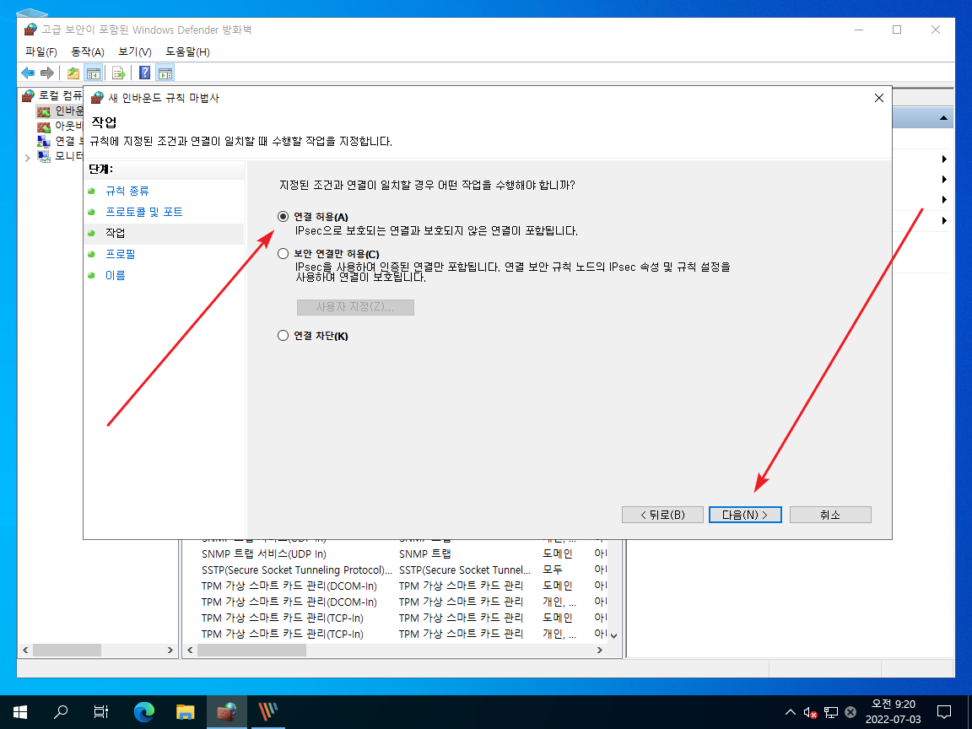Click the 다음(N) button
972x729 pixels.
(745, 515)
